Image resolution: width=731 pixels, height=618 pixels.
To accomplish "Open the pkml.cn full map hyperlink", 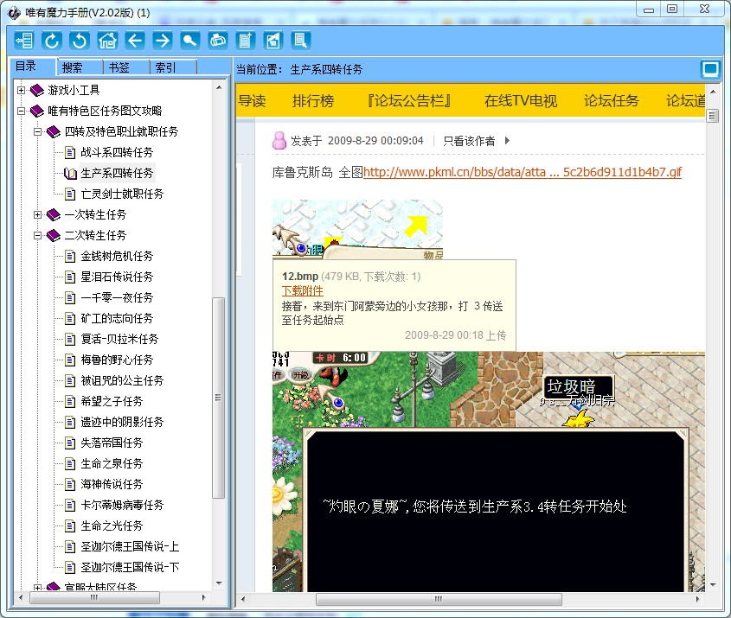I will tap(522, 172).
